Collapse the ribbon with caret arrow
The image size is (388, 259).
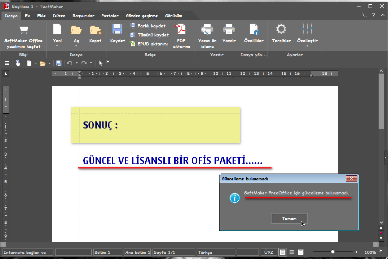[x=383, y=15]
